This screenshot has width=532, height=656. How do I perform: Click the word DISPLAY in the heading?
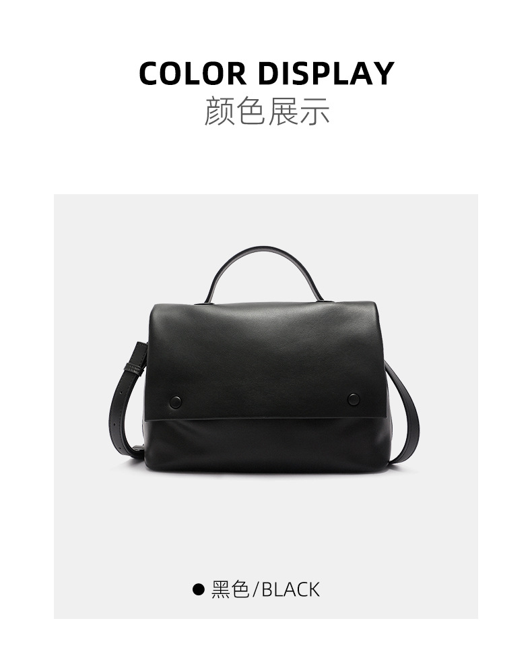(x=326, y=73)
